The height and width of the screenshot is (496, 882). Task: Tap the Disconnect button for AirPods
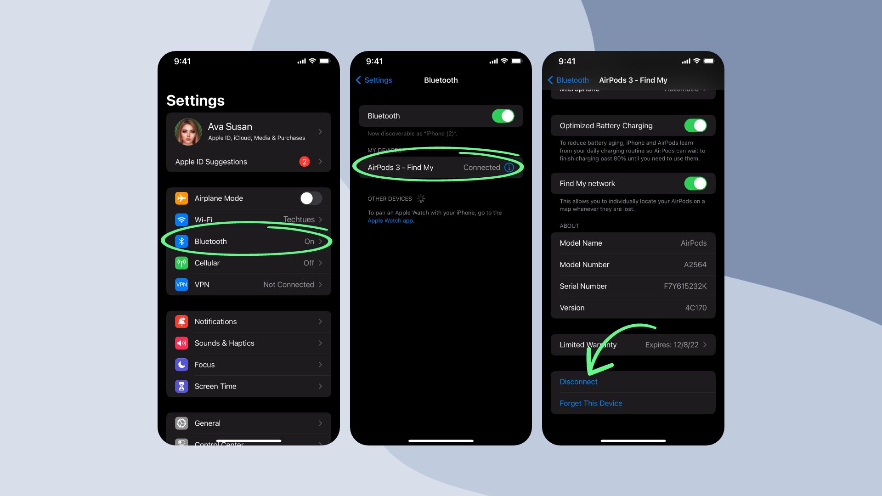coord(578,381)
